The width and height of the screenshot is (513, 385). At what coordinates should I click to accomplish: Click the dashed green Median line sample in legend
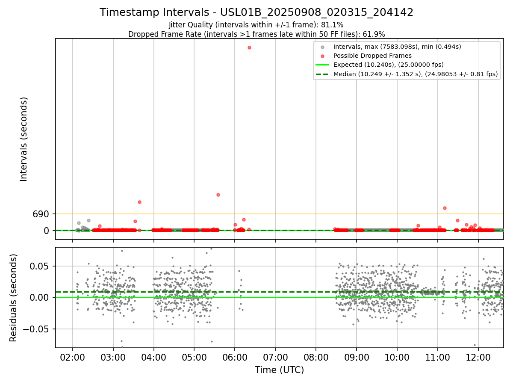click(322, 74)
